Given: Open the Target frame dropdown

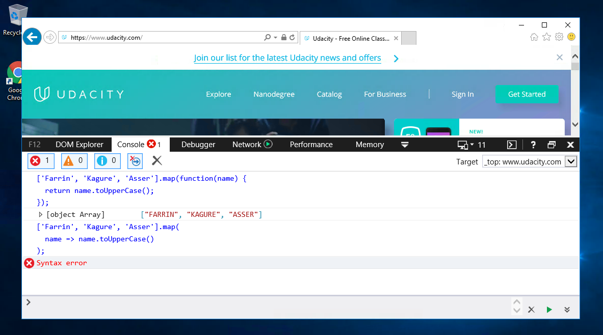Looking at the screenshot, I should coord(571,161).
